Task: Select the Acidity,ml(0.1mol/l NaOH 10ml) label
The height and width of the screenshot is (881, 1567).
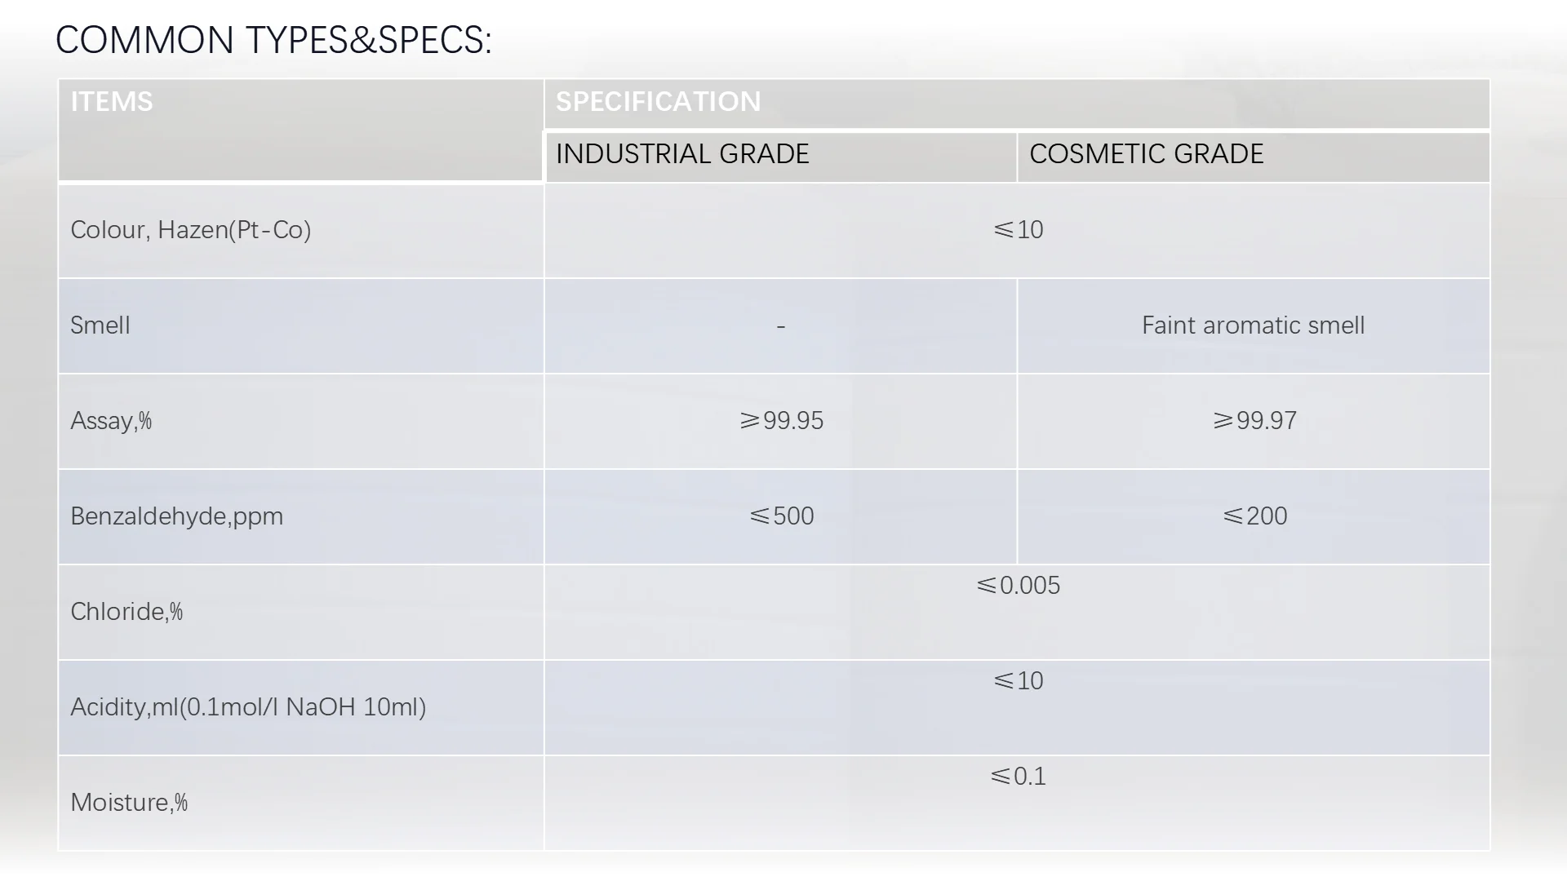Action: coord(248,707)
